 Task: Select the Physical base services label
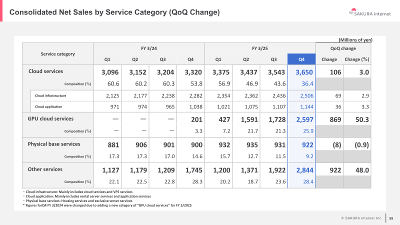[54, 144]
